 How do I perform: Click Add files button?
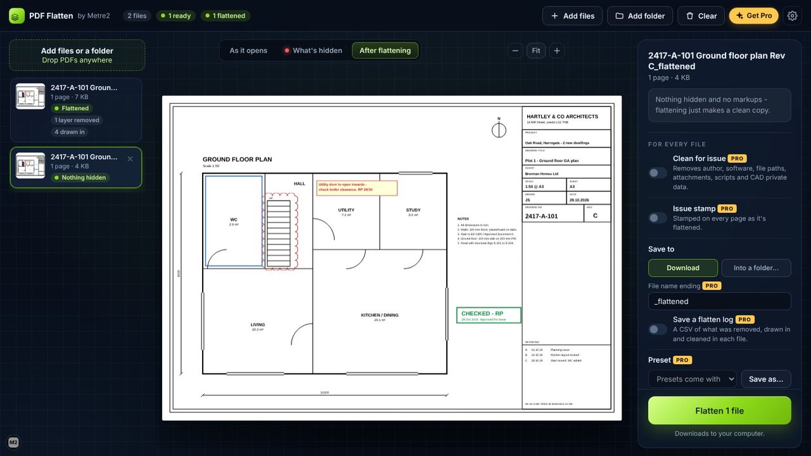click(573, 16)
